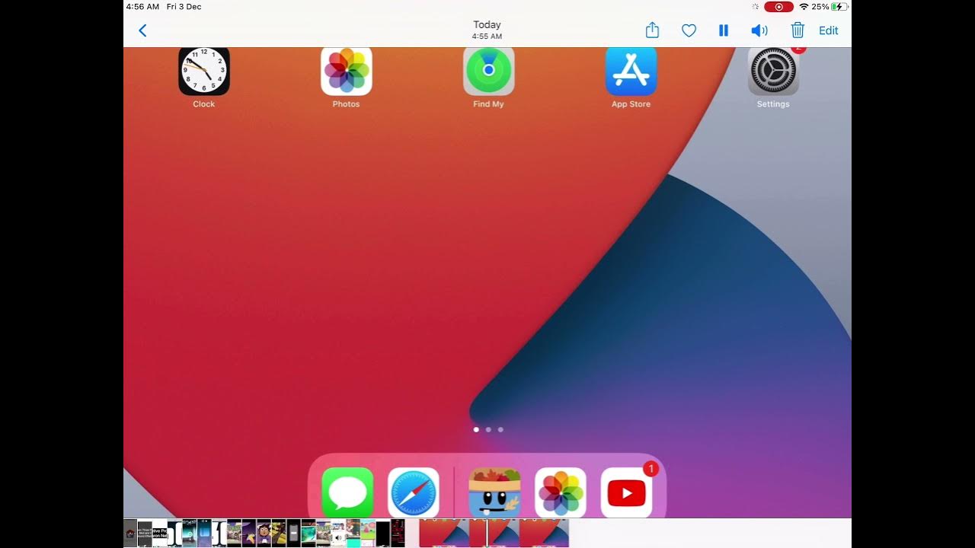Open the App Store icon
Screen dimensions: 975x548
coord(631,71)
